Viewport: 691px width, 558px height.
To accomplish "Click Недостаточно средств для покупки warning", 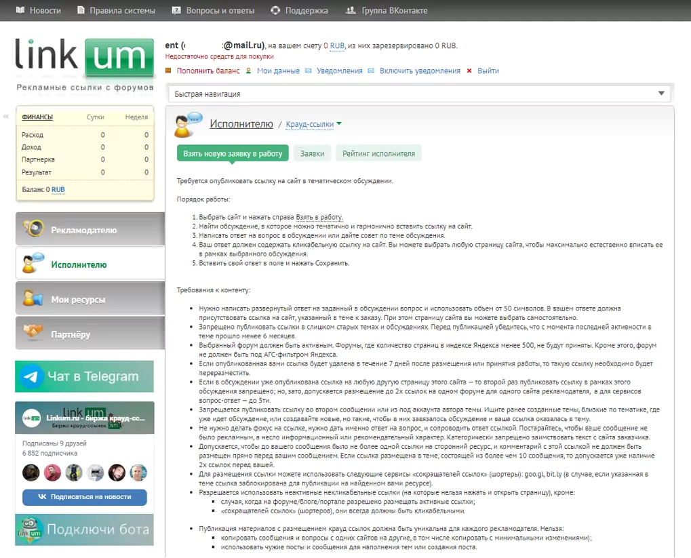I will tap(220, 56).
